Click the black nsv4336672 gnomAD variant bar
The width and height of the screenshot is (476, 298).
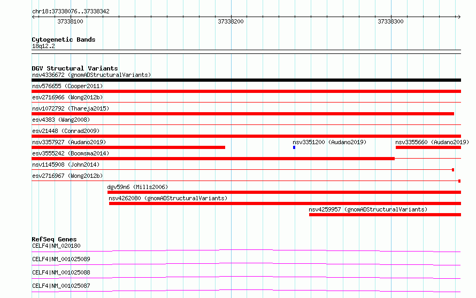click(246, 80)
